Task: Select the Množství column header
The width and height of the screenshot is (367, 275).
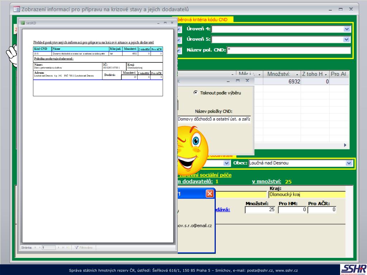Action: tap(282, 74)
